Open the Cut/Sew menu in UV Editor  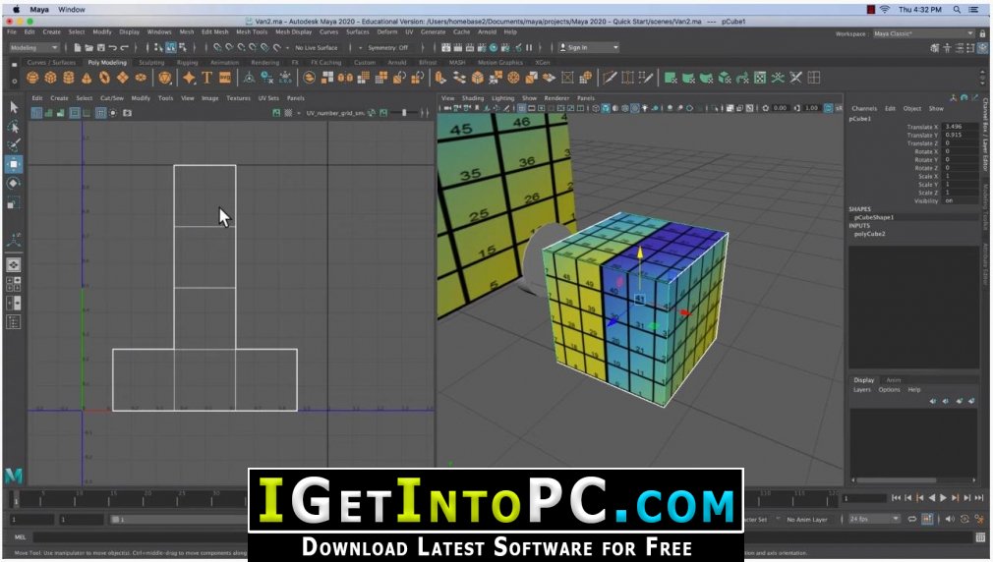coord(111,98)
